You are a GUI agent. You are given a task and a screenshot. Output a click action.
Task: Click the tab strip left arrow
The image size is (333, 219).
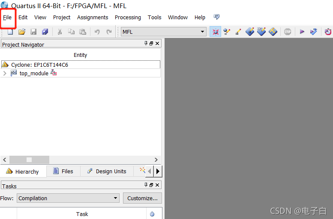tap(150, 171)
